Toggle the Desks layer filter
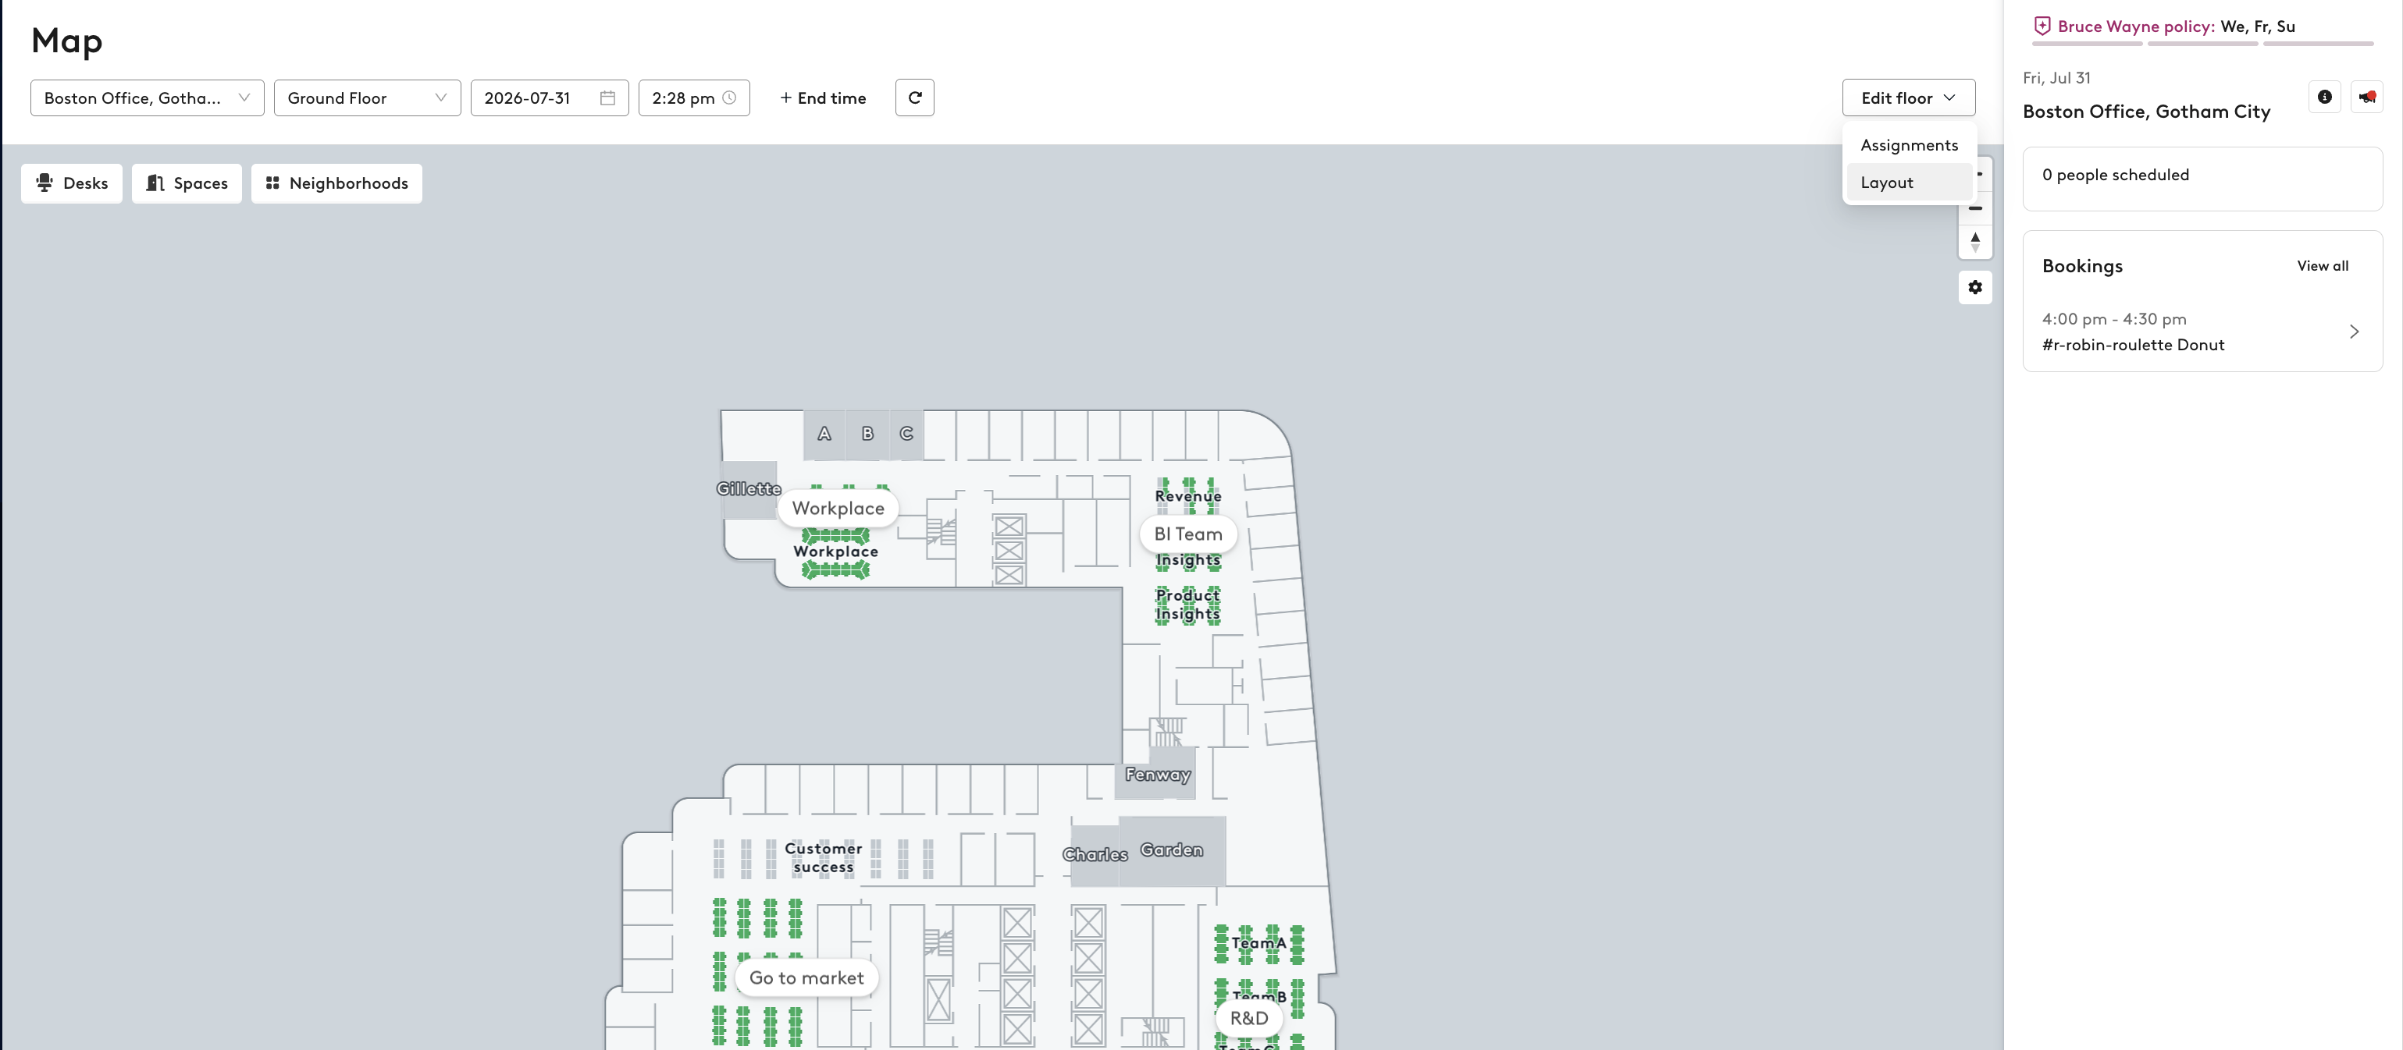This screenshot has height=1050, width=2403. 72,183
